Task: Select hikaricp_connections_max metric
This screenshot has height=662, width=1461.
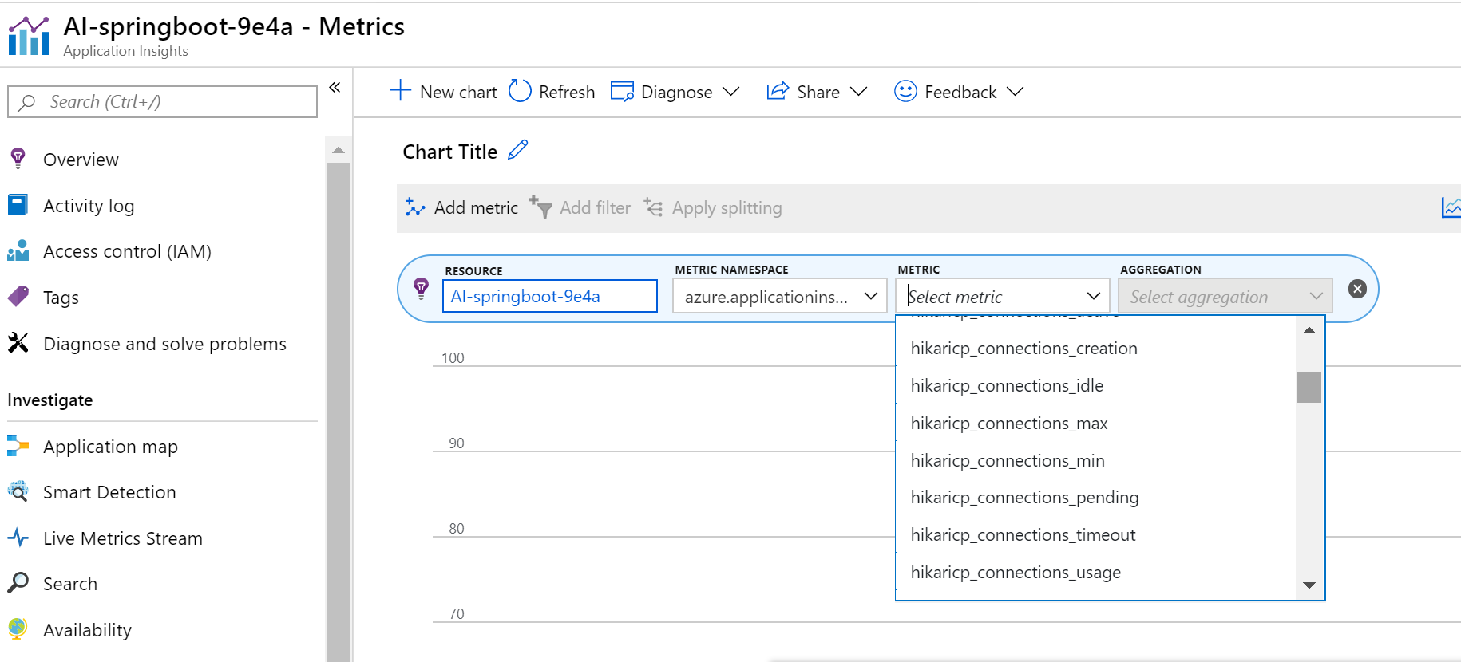Action: tap(1009, 424)
